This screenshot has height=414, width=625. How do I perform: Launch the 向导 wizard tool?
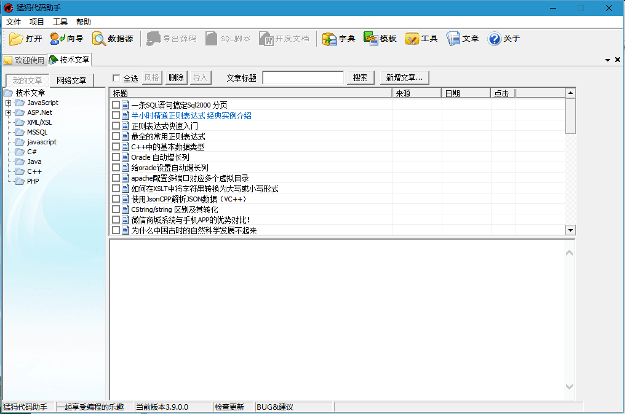pos(57,39)
